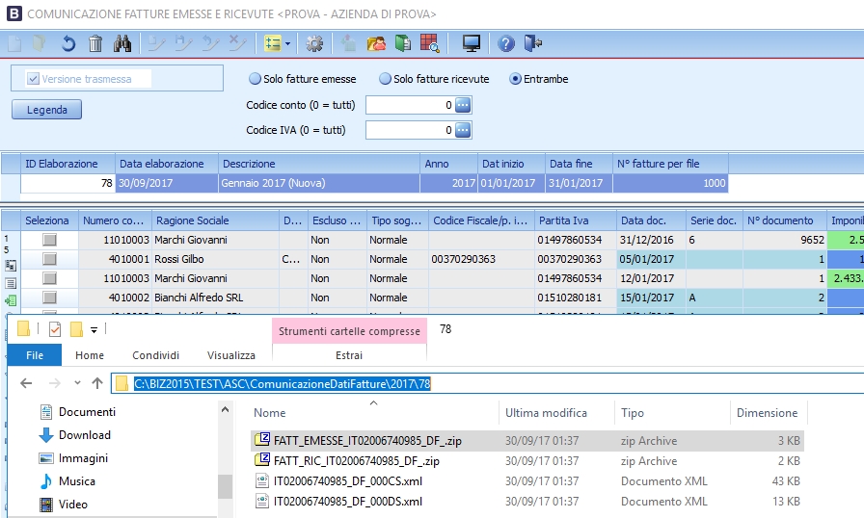This screenshot has height=518, width=864.
Task: Click the Codice conto input field
Action: (409, 105)
